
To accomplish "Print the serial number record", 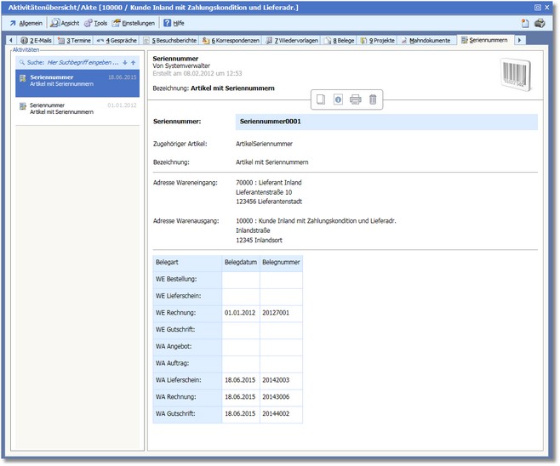I will (x=356, y=99).
